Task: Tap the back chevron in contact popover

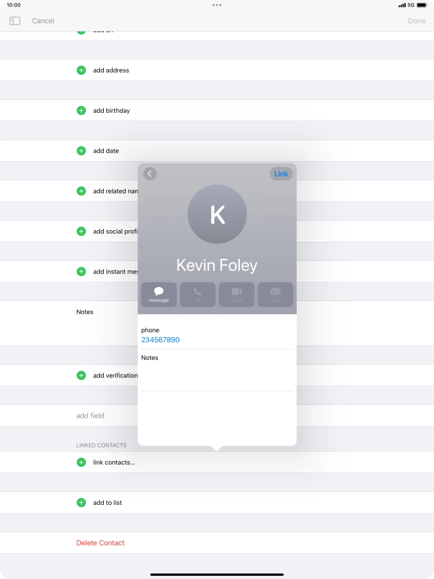Action: 150,174
